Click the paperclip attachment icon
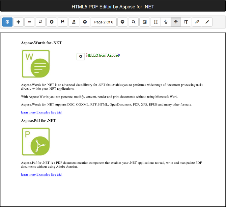This screenshot has height=207, width=226. pos(197,22)
